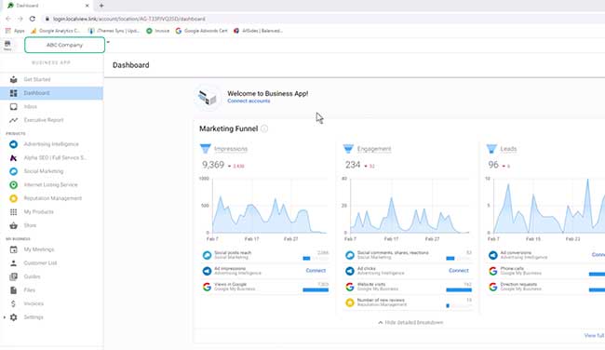Open the Store basket icon
The image size is (605, 350).
(x=14, y=225)
